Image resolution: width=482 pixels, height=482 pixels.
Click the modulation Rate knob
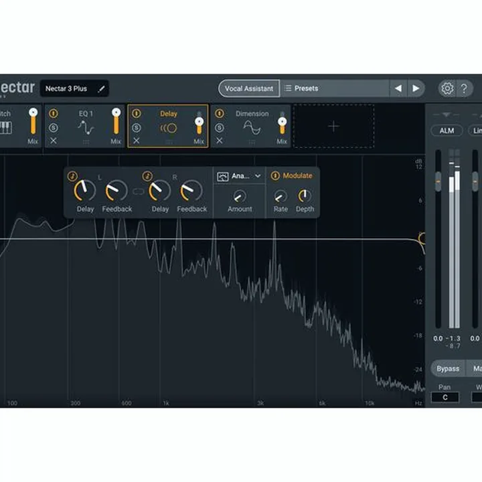coord(280,196)
